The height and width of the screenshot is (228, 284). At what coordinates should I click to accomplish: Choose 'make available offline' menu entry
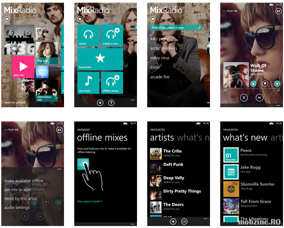click(x=23, y=181)
